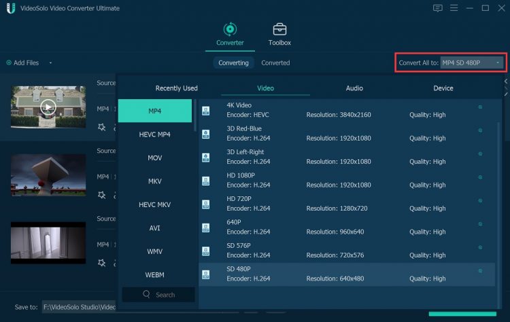Screen dimensions: 510x322
Task: Click the 3D Red-Blue preset icon
Action: [x=205, y=135]
